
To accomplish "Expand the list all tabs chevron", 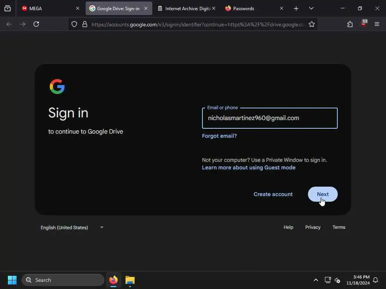I will click(311, 8).
